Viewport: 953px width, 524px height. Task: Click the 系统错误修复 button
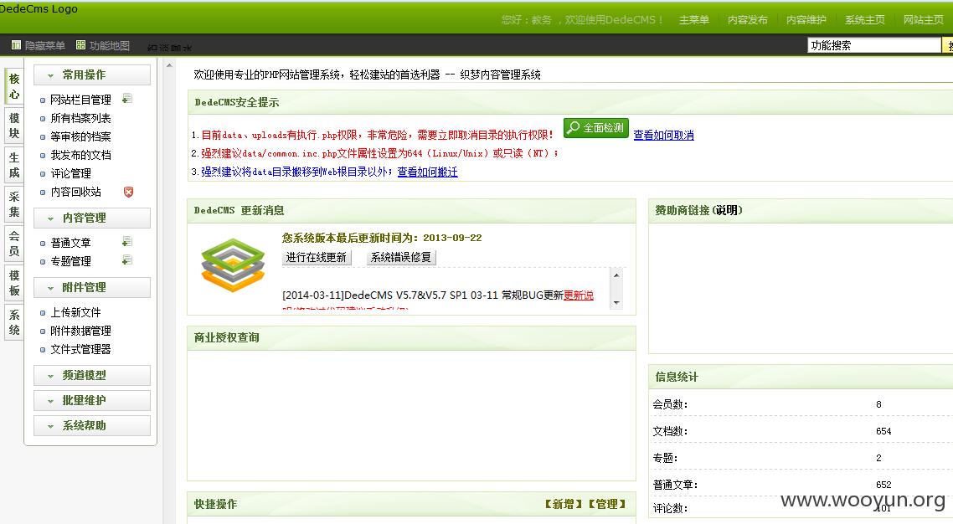(x=401, y=258)
